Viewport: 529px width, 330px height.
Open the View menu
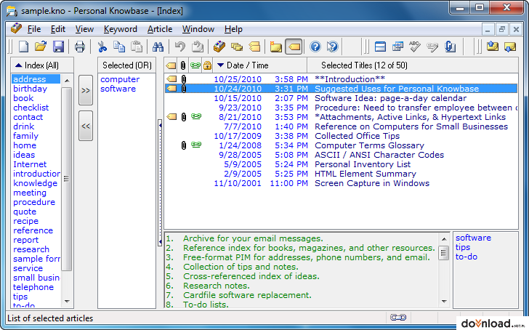[84, 29]
